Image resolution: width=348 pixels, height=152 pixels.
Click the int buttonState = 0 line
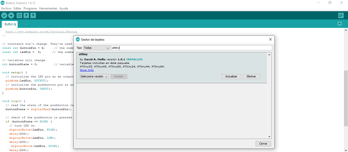[20, 64]
